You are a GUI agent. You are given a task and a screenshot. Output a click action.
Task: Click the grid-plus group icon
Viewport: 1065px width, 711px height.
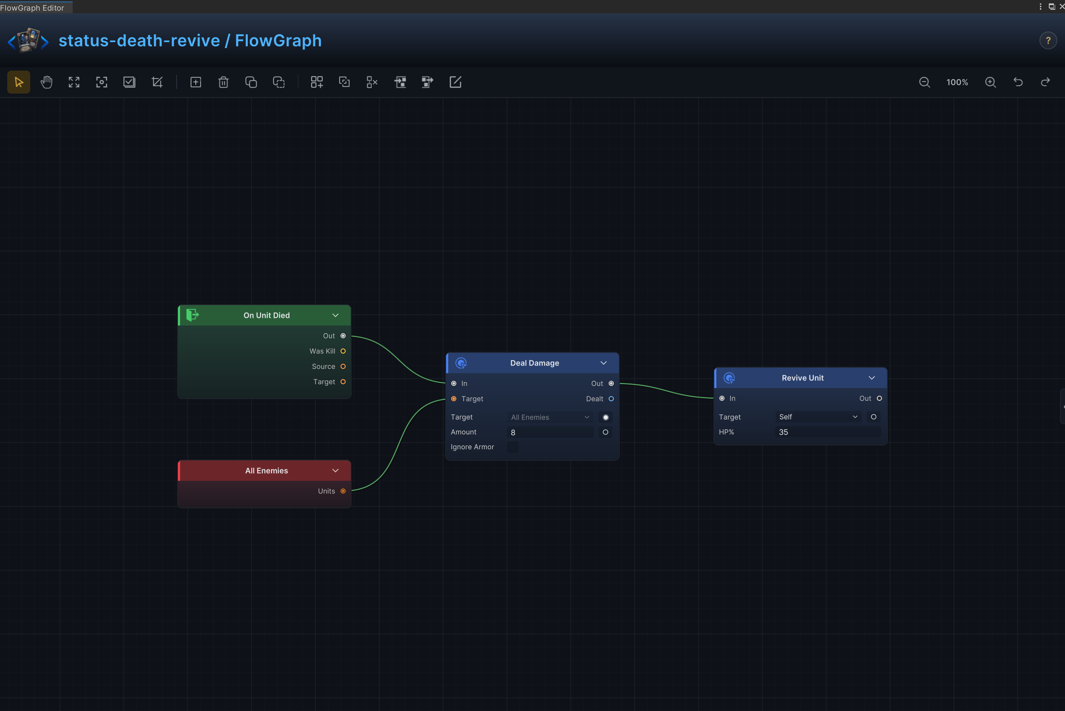coord(317,82)
